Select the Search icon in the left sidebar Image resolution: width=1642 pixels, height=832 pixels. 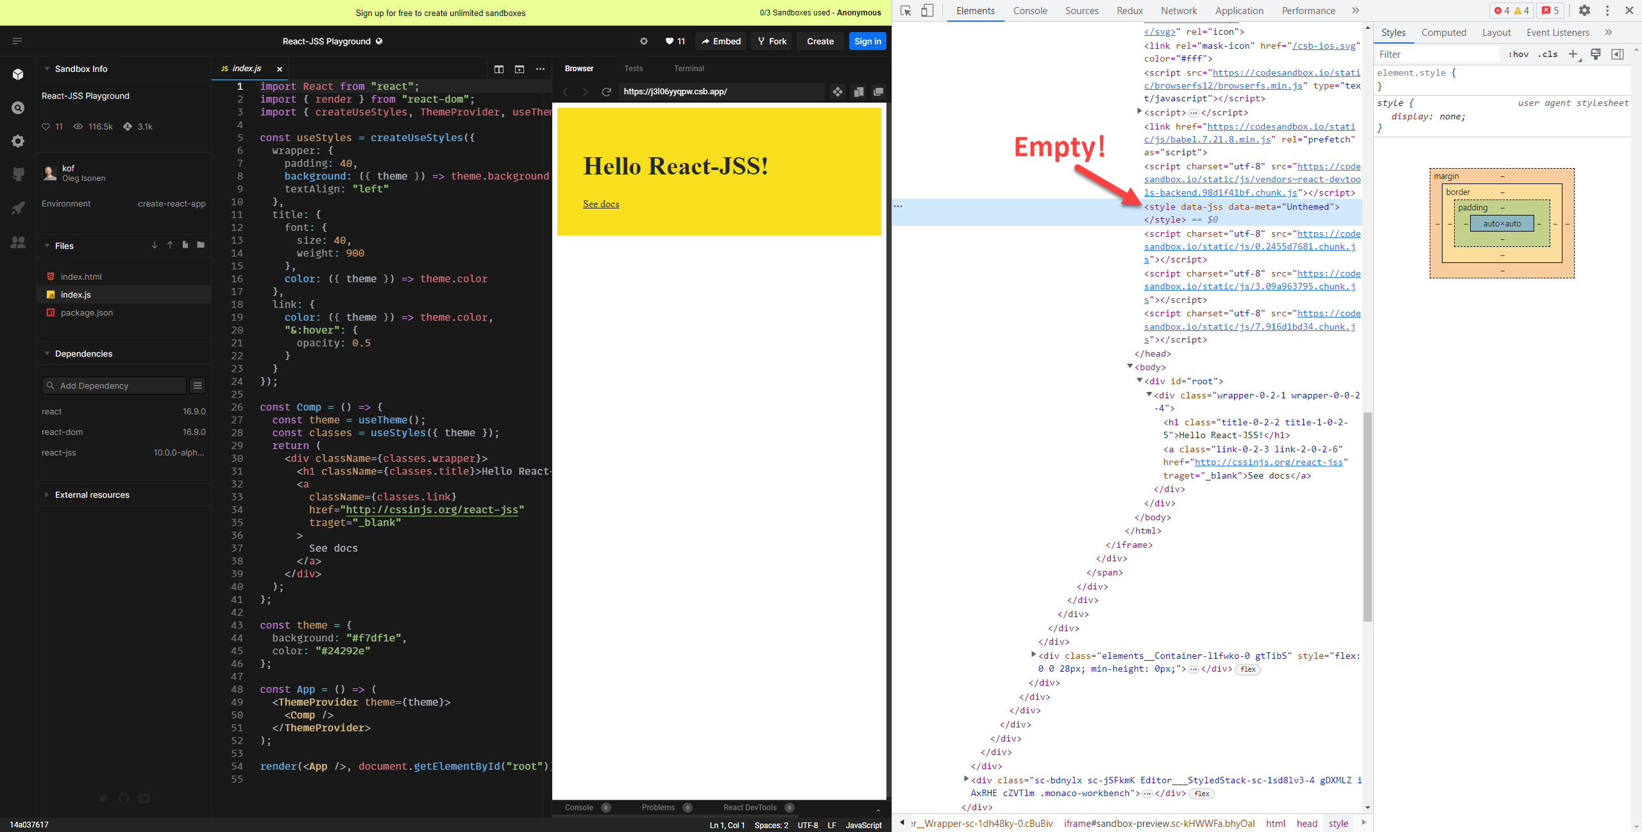(x=18, y=108)
